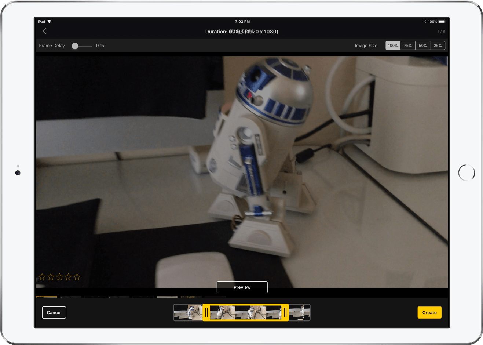Screen dimensions: 483x345
Task: Set image size to 75%
Action: 408,46
